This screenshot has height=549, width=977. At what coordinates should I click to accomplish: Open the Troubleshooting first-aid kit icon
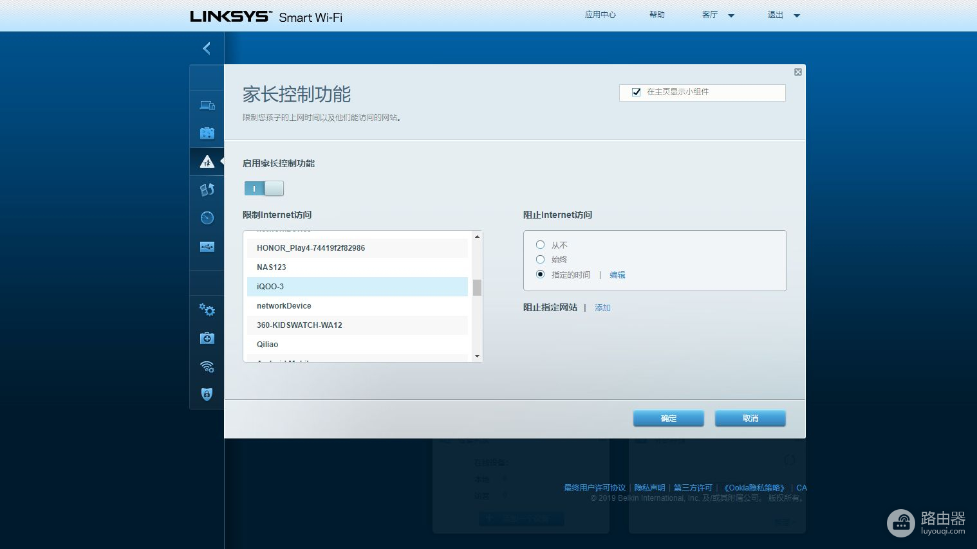[x=207, y=338]
